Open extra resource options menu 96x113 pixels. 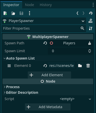point(30,13)
